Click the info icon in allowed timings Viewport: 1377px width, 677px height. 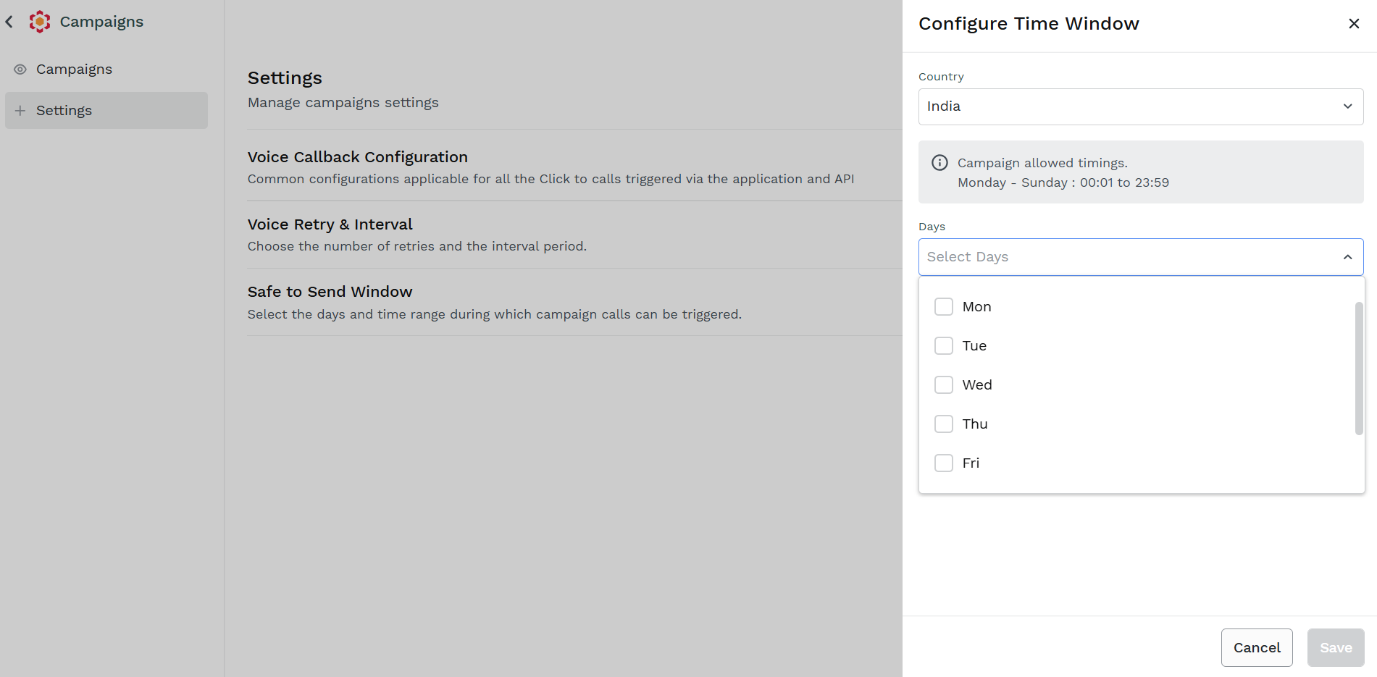(x=939, y=163)
